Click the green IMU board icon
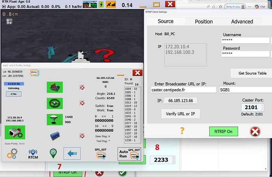The height and width of the screenshot is (177, 272). 55,87
